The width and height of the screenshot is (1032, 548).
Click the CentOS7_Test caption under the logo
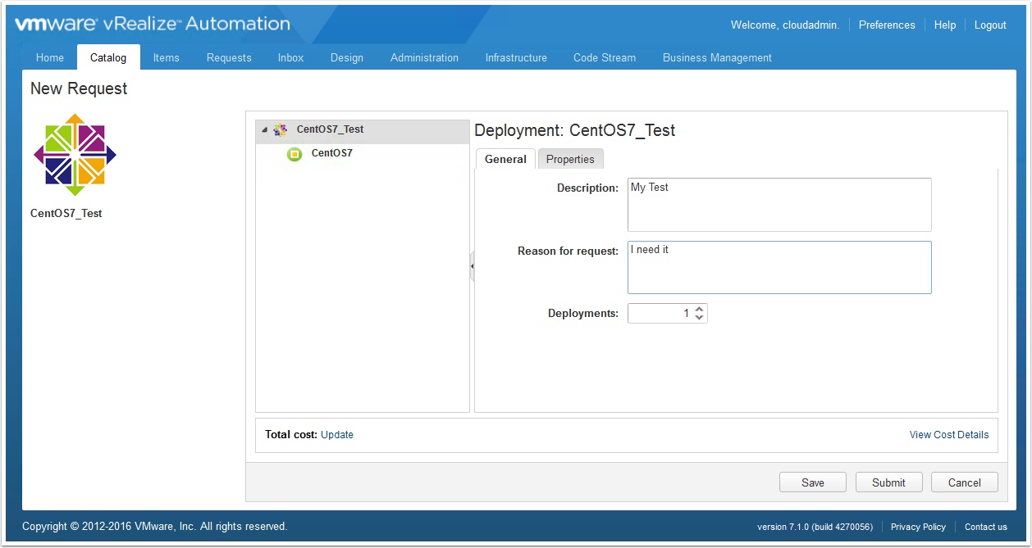(x=66, y=213)
